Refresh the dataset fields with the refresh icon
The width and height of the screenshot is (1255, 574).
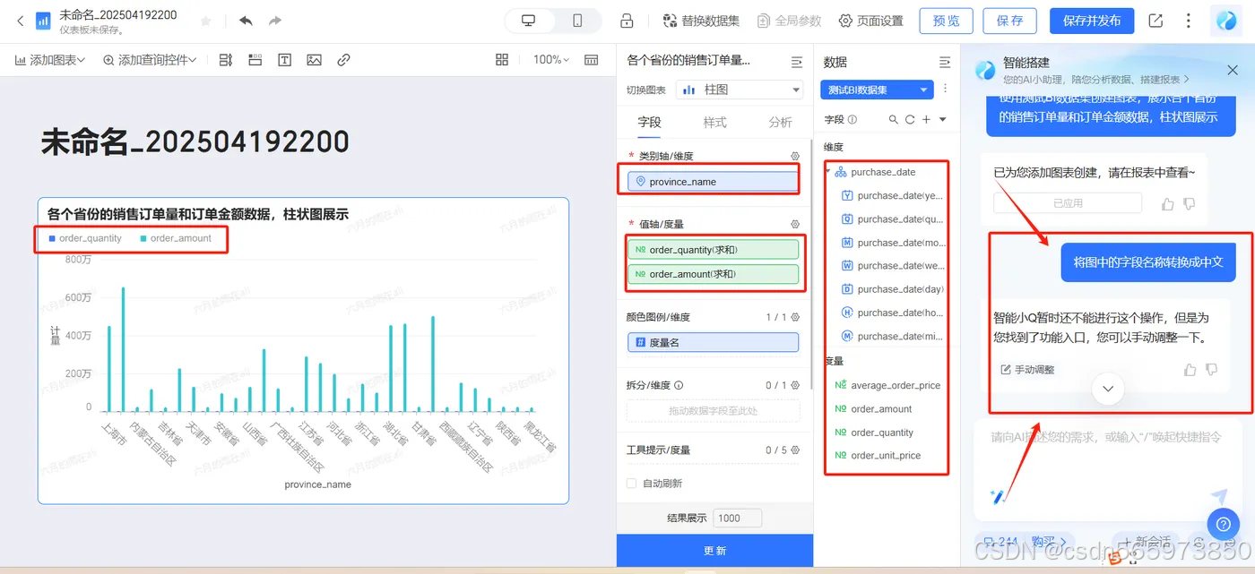tap(911, 120)
